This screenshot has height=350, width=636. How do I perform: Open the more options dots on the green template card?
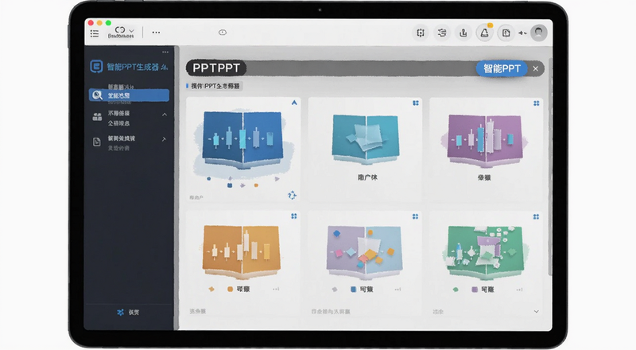[520, 290]
